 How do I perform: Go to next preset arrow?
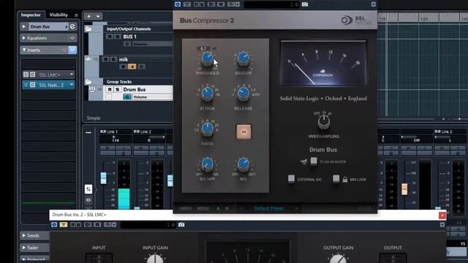coord(296,208)
